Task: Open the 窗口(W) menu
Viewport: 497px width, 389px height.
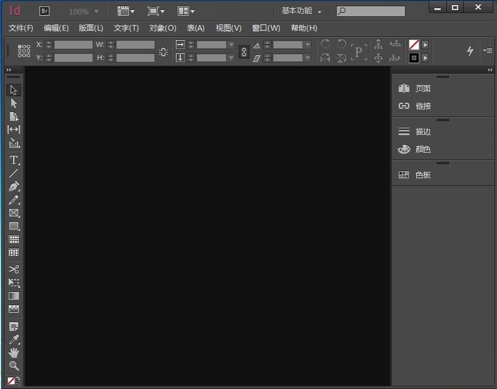Action: coord(266,28)
